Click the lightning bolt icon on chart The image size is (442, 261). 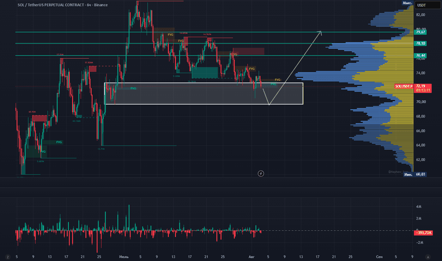(x=261, y=174)
